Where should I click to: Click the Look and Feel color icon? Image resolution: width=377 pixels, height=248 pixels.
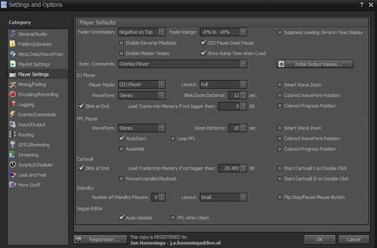(x=12, y=175)
